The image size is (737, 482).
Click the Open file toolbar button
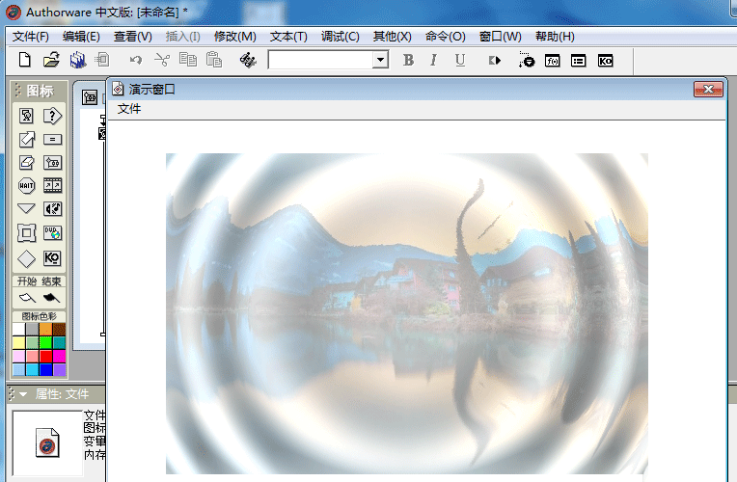pos(51,61)
